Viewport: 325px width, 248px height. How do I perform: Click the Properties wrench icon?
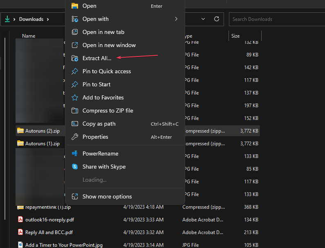coord(75,137)
